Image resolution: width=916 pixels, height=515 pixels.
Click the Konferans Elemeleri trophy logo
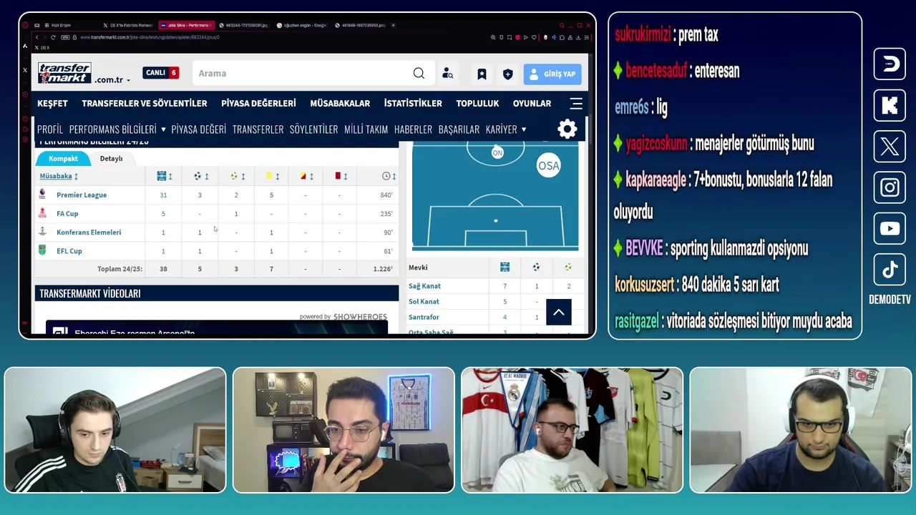click(x=42, y=232)
